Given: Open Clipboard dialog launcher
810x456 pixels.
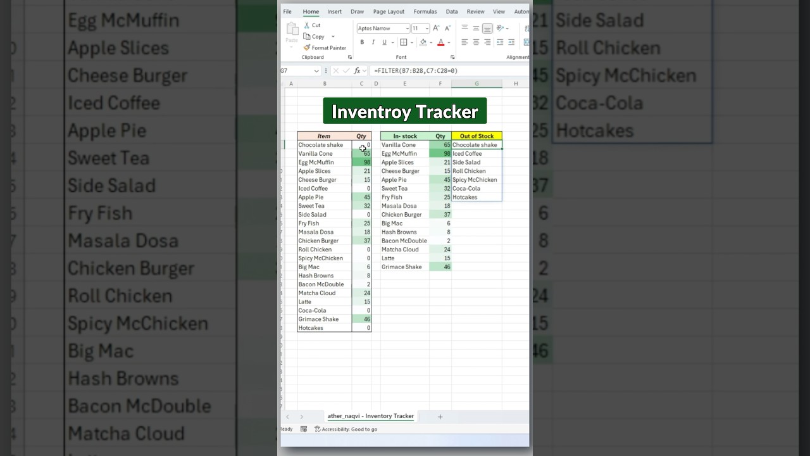Looking at the screenshot, I should (349, 58).
